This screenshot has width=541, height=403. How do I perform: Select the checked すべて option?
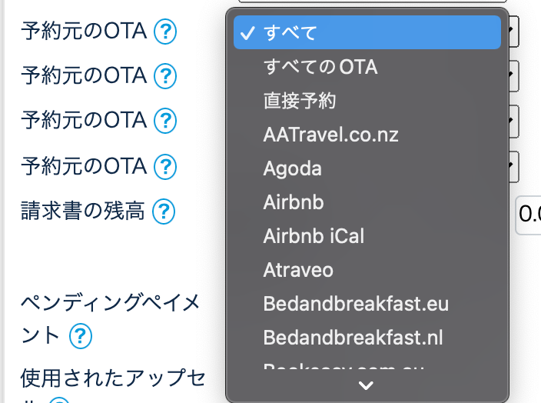(367, 32)
